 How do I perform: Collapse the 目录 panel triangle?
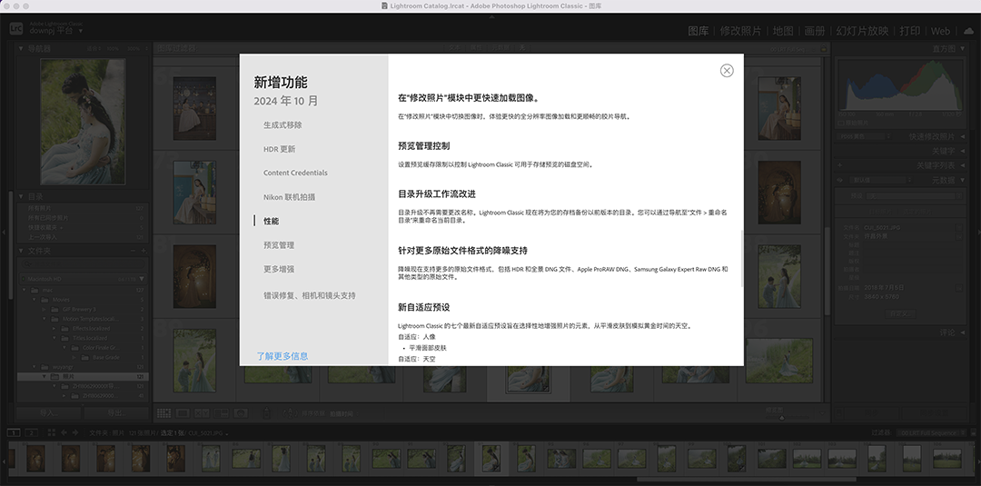point(20,195)
